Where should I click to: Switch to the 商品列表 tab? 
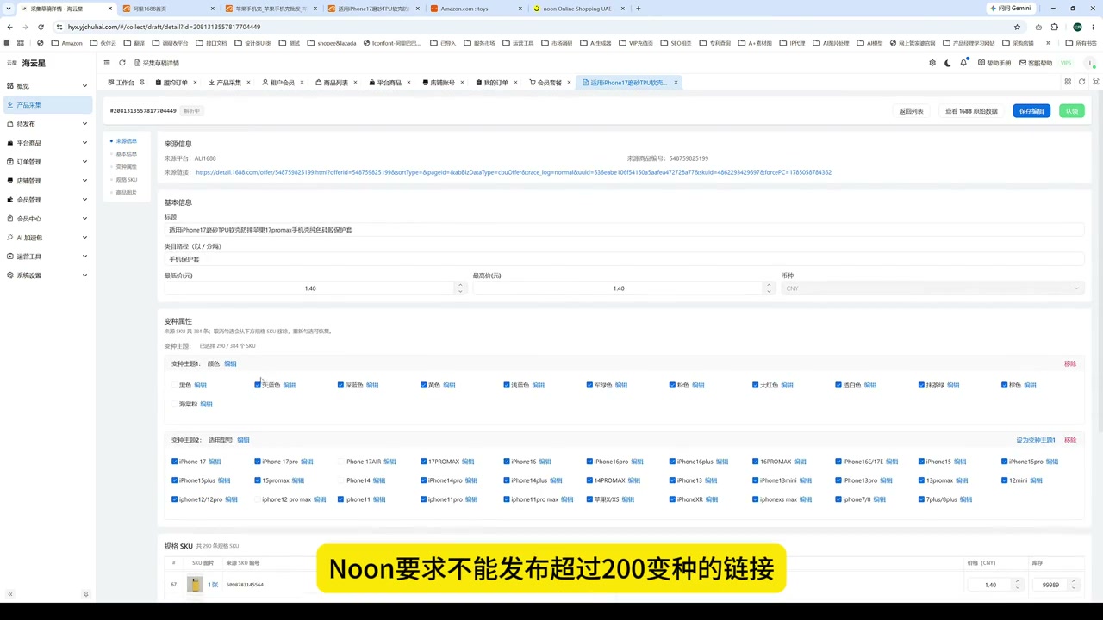click(x=335, y=83)
